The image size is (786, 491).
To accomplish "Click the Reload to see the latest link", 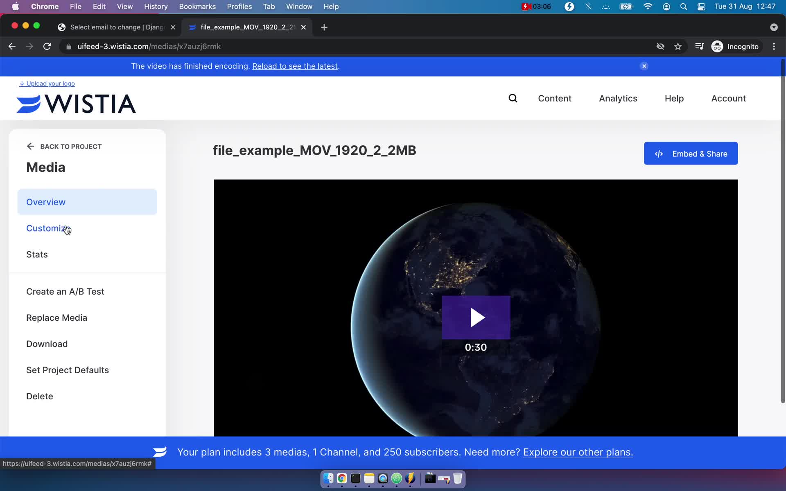I will [295, 66].
